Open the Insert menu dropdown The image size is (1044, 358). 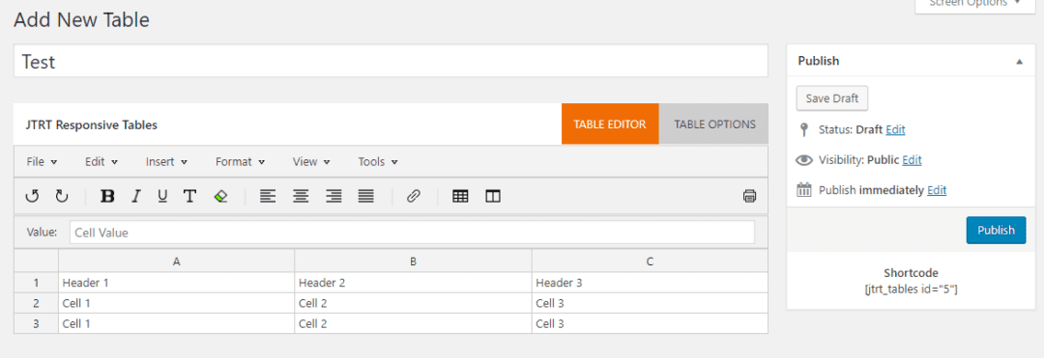(166, 161)
